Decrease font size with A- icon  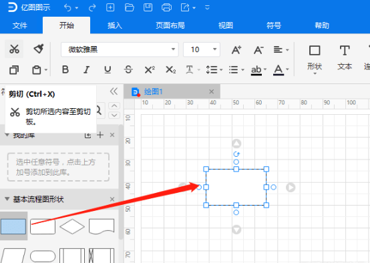point(258,50)
